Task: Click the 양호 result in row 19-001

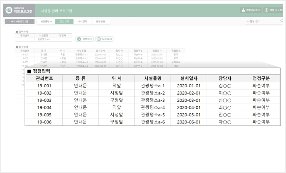Action: click(176, 54)
